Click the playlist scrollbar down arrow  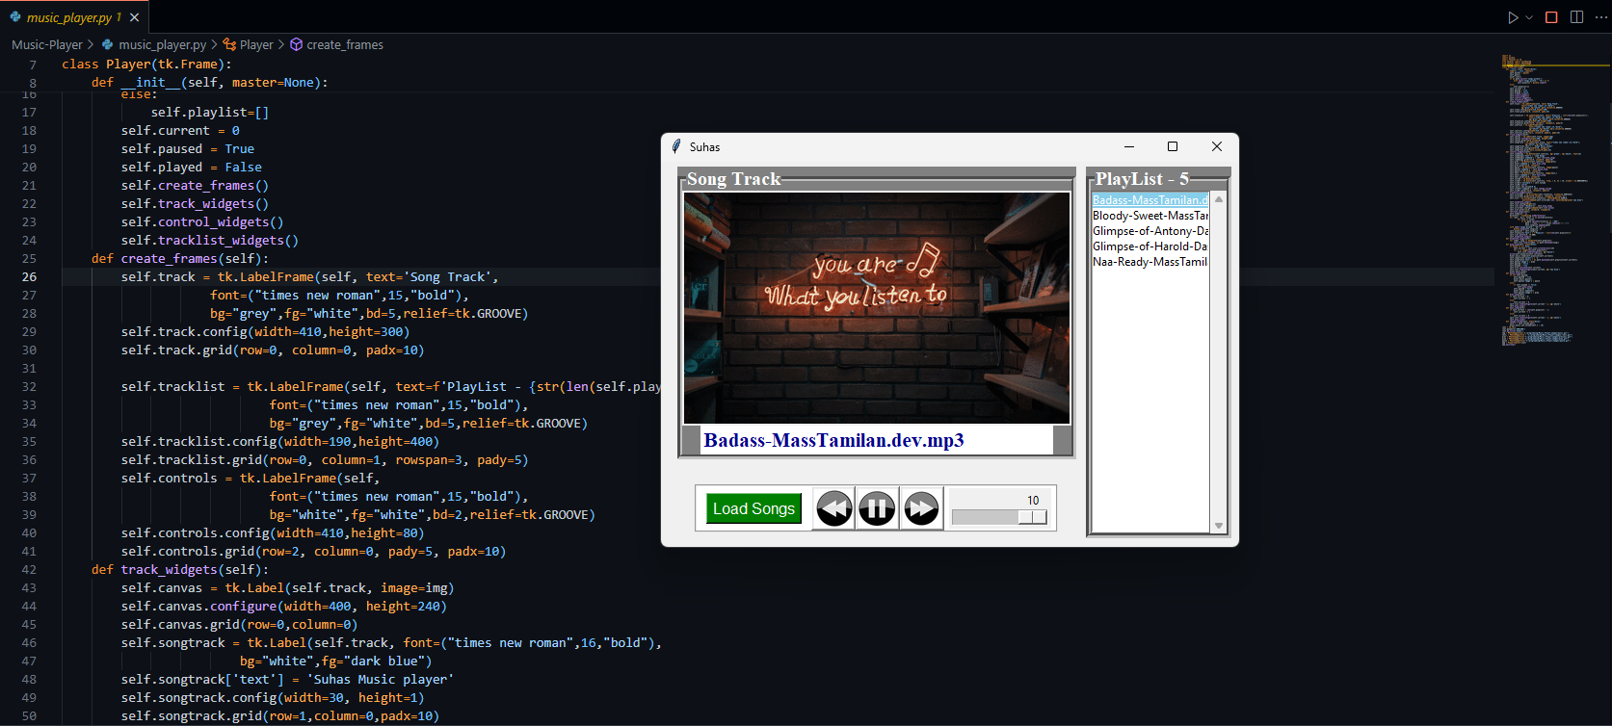point(1219,526)
